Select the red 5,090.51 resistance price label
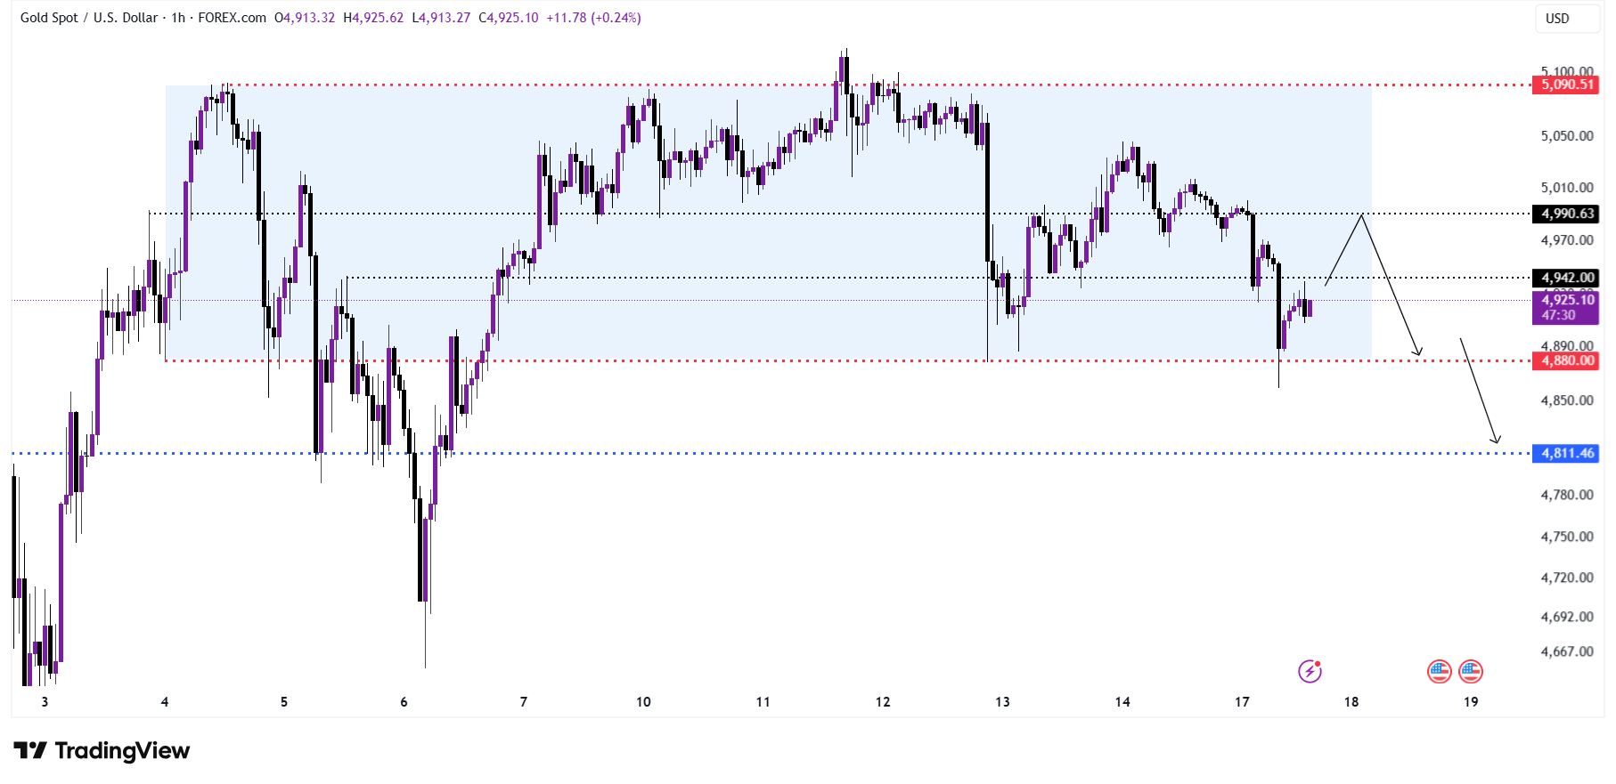The width and height of the screenshot is (1616, 784). point(1565,85)
